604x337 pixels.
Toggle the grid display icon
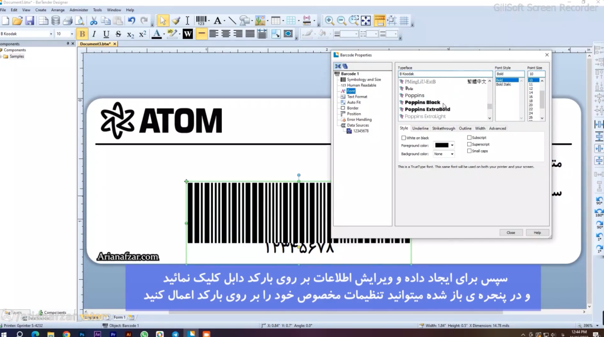(x=404, y=21)
